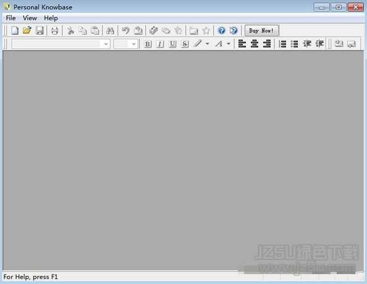Click the New file icon
The height and width of the screenshot is (284, 367).
pos(15,31)
